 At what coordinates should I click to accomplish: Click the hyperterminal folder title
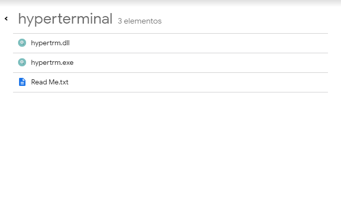click(65, 19)
